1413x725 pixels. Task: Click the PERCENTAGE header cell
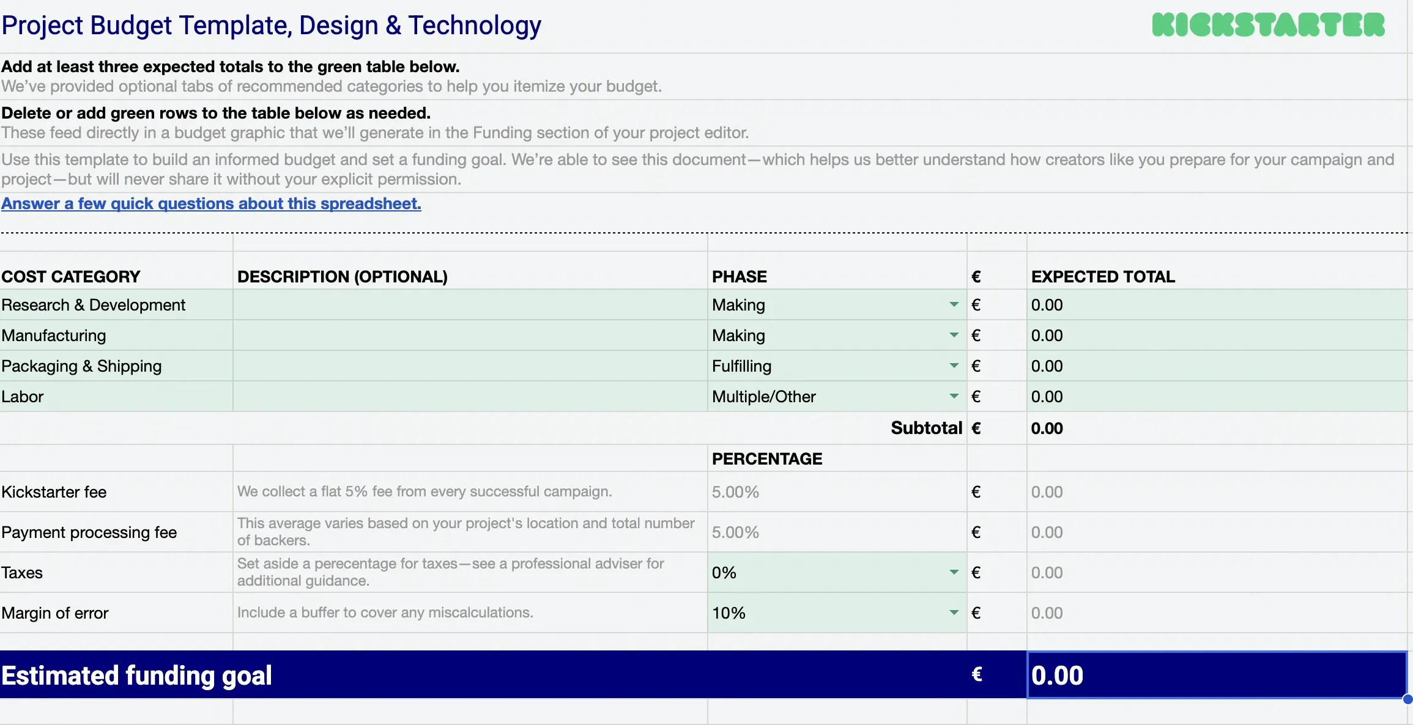click(837, 458)
